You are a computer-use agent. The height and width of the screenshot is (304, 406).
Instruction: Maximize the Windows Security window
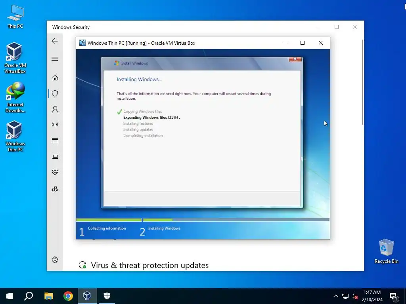337,27
